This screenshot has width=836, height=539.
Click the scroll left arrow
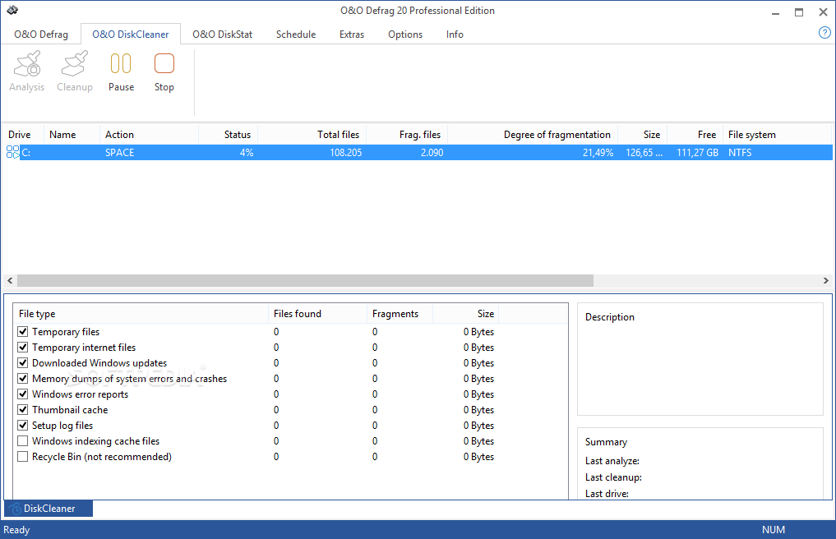(x=10, y=280)
